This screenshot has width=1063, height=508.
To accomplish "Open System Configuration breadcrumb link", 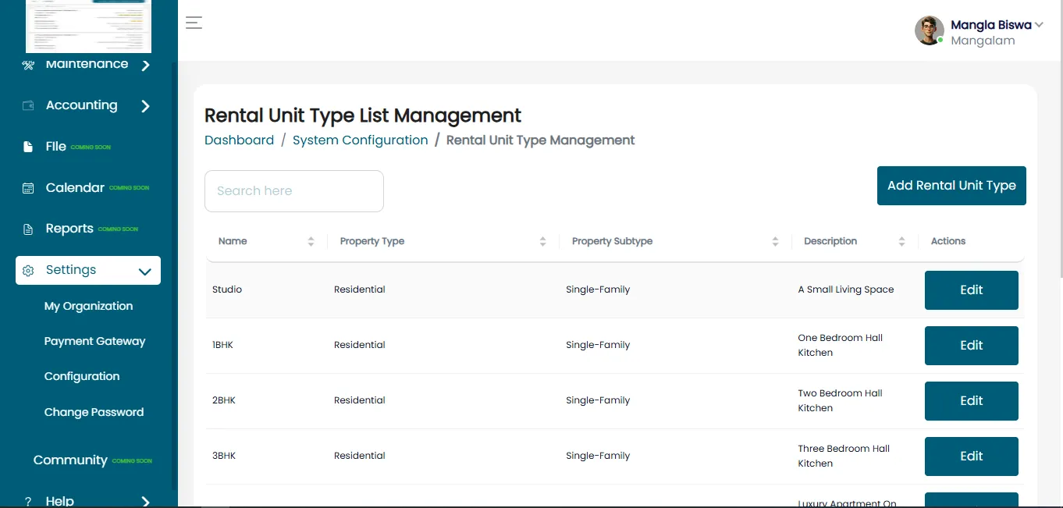I will point(361,140).
